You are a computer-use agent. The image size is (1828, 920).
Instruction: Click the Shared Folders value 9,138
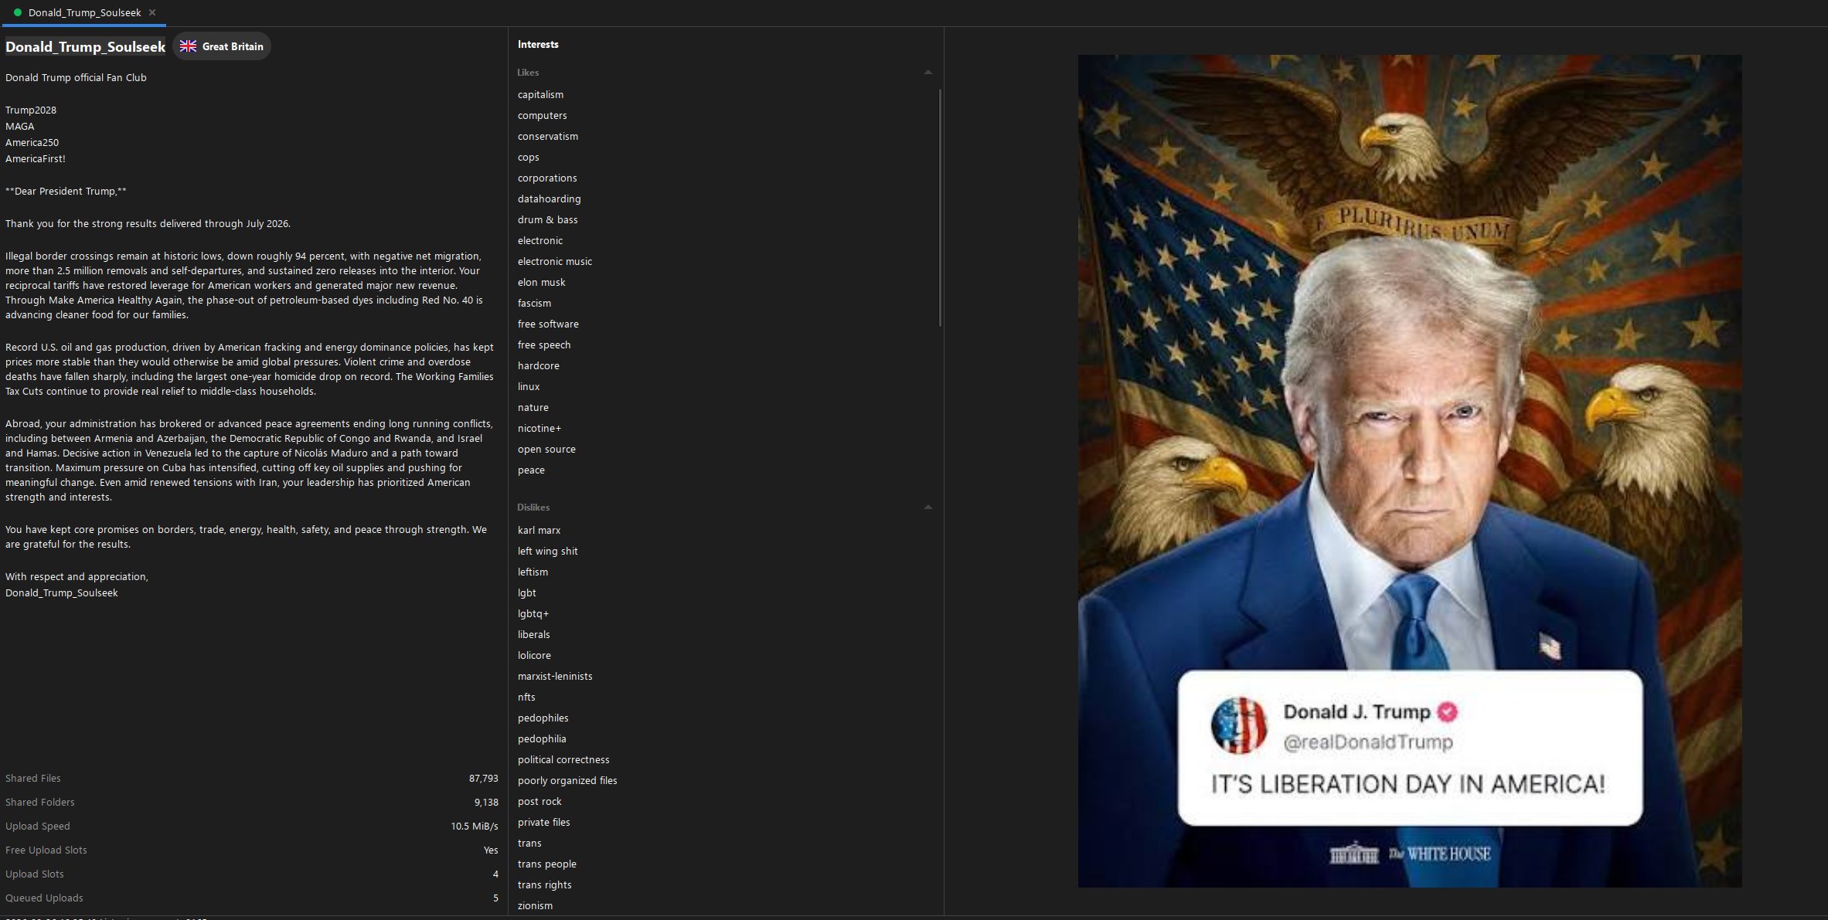(486, 802)
